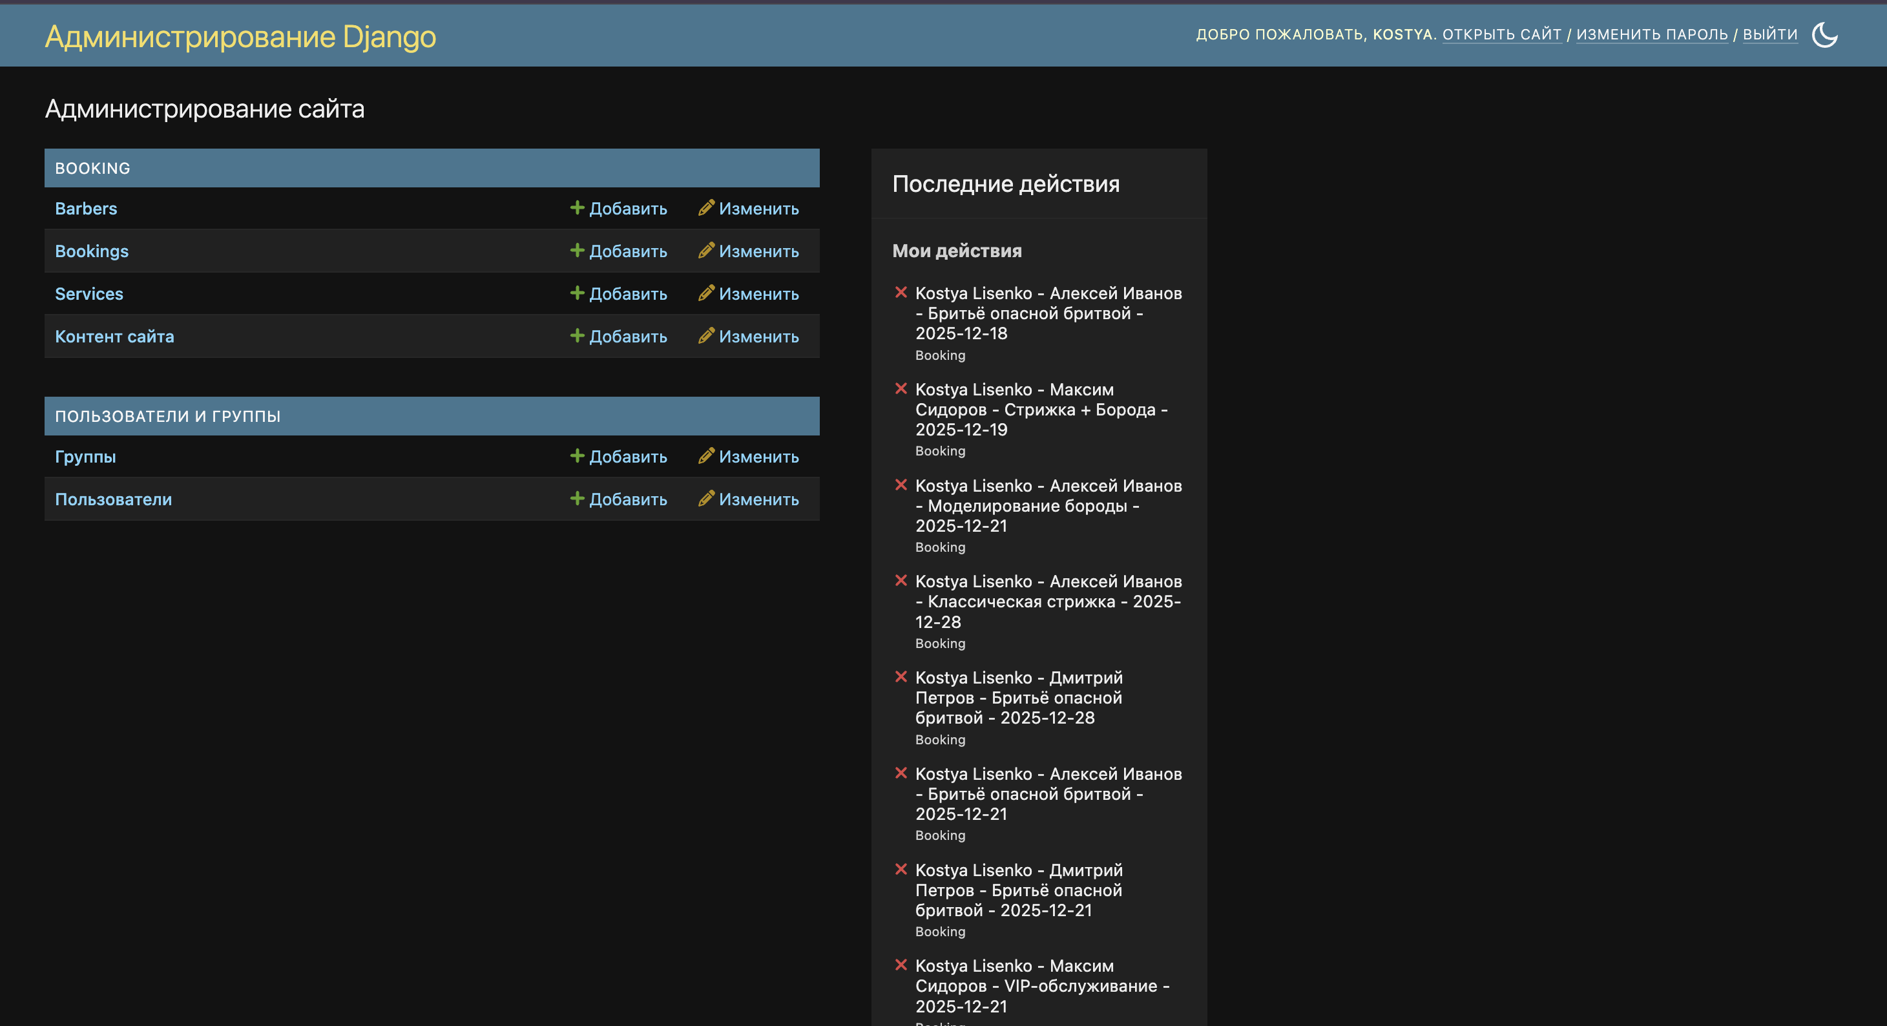Open the Контент сайта model link
Viewport: 1887px width, 1026px height.
point(114,337)
